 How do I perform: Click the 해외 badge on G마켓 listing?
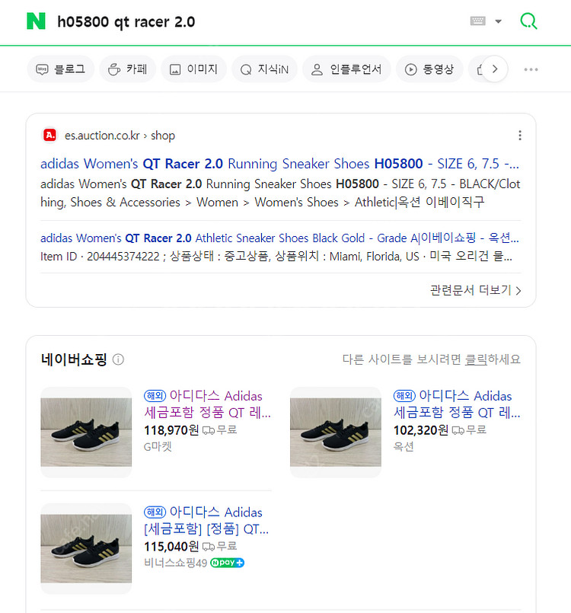click(x=155, y=396)
